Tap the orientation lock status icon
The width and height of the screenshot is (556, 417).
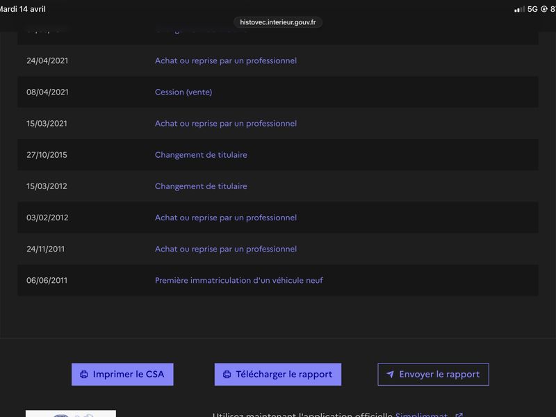tap(544, 9)
